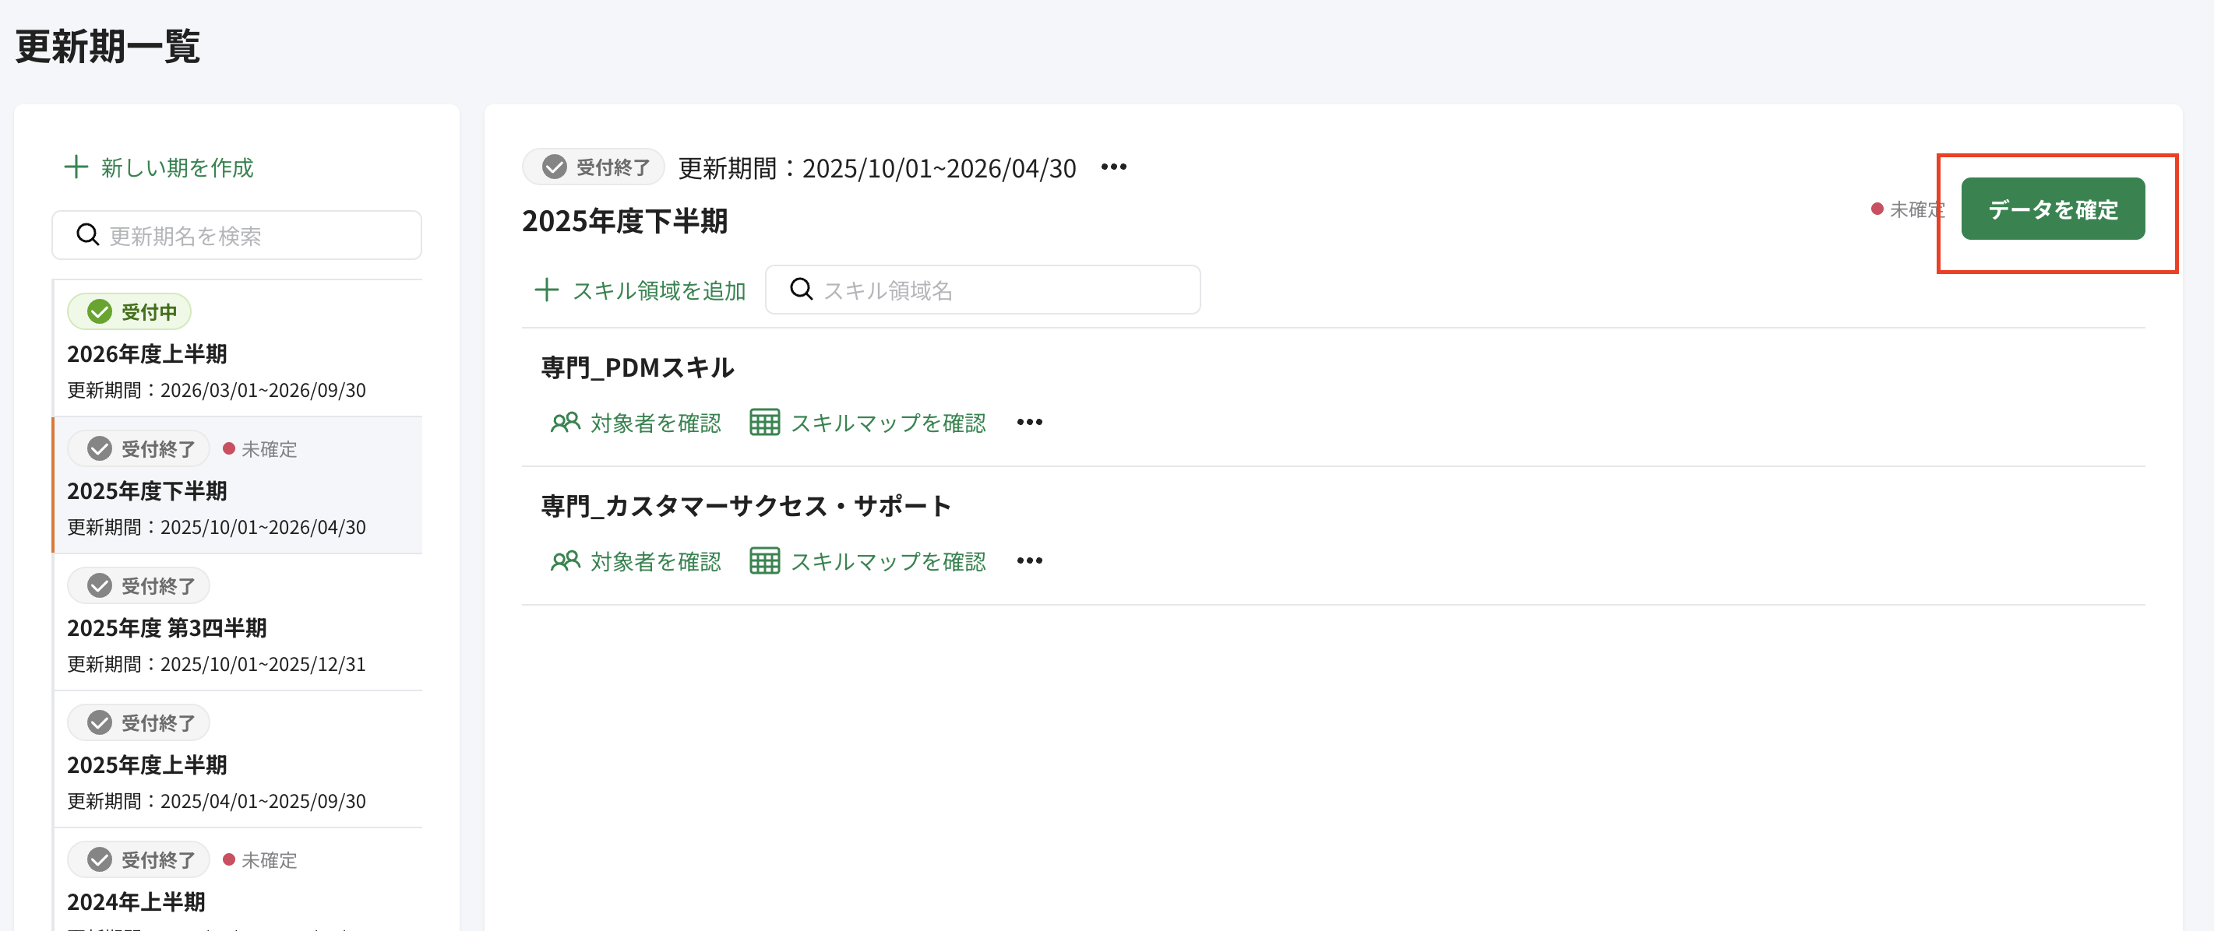
Task: Click 未確定 label on 2025年度下半期 list item
Action: click(x=259, y=448)
